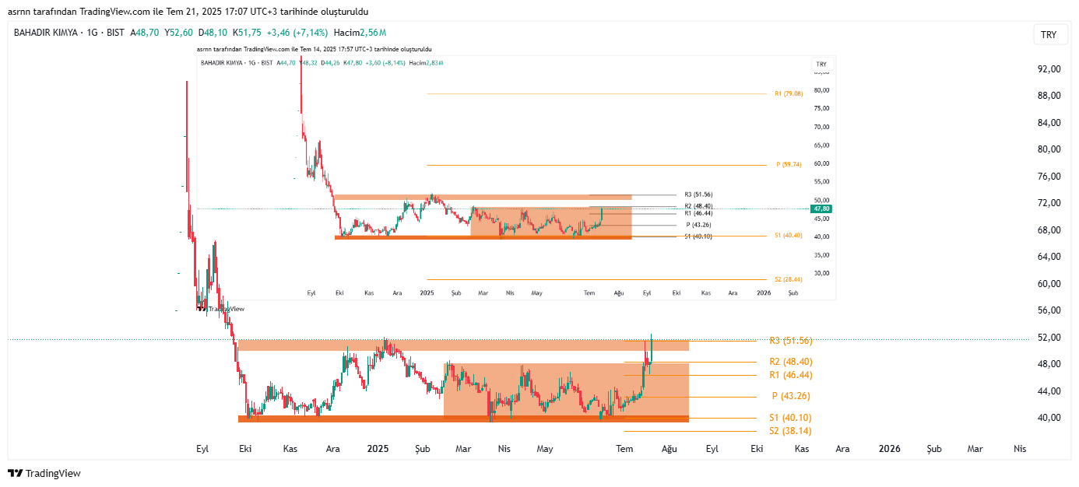Click the 2025 label on the inset chart's time axis
This screenshot has height=487, width=1079.
427,293
